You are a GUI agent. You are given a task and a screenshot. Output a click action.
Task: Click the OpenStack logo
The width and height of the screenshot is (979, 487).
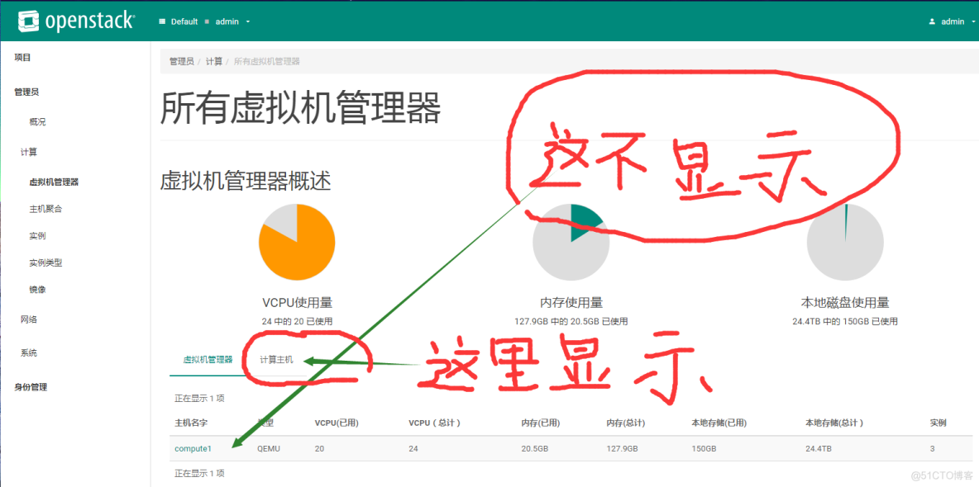[x=75, y=21]
